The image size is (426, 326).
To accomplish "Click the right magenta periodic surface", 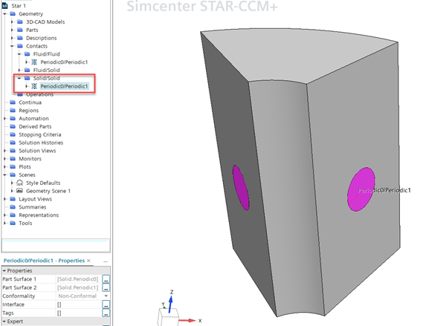I will (x=361, y=190).
